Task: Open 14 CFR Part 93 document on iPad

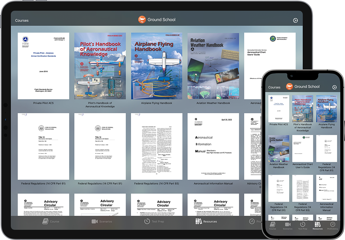Action: pos(157,146)
